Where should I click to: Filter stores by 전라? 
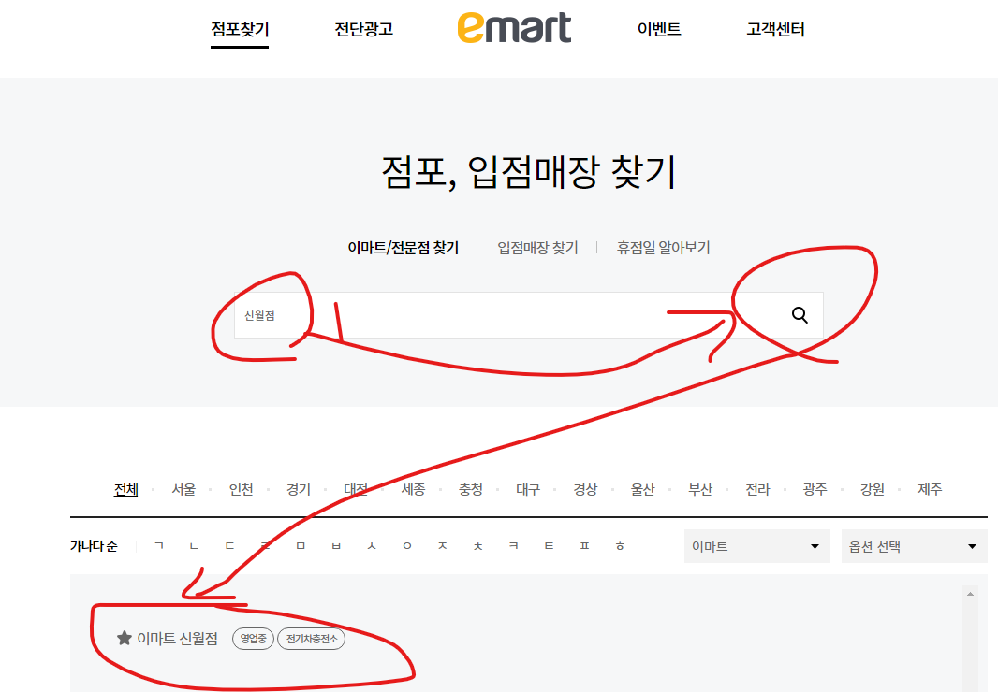[758, 489]
